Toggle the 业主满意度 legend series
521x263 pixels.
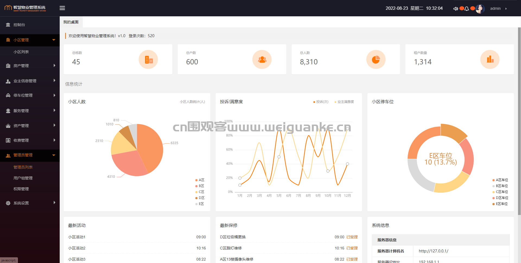pos(344,102)
